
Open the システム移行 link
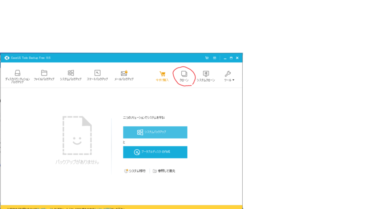(x=135, y=171)
